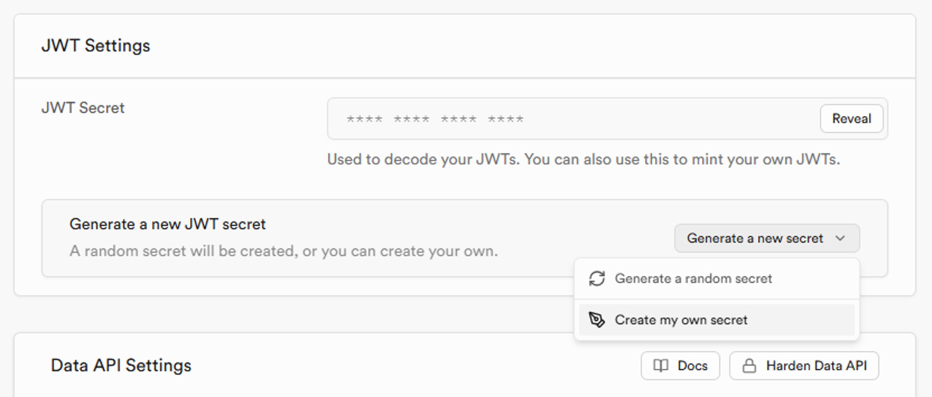Click the "Generate a new JWT secret" title
Viewport: 932px width, 397px height.
(167, 224)
